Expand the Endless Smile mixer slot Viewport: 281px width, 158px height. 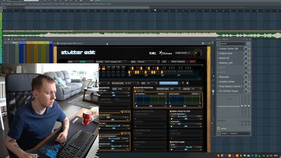pyautogui.click(x=218, y=54)
